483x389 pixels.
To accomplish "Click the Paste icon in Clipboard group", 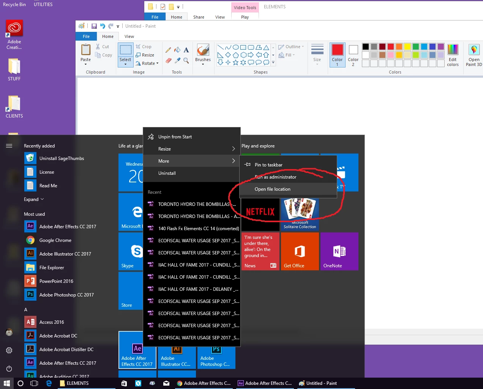I will coord(86,50).
